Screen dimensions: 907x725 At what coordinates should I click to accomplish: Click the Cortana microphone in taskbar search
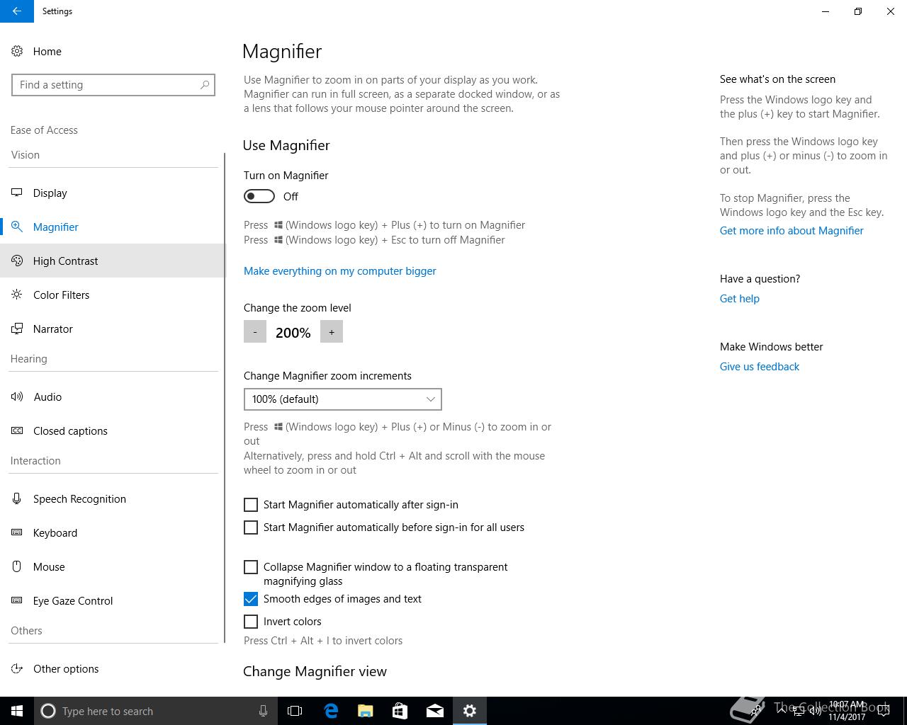click(263, 711)
